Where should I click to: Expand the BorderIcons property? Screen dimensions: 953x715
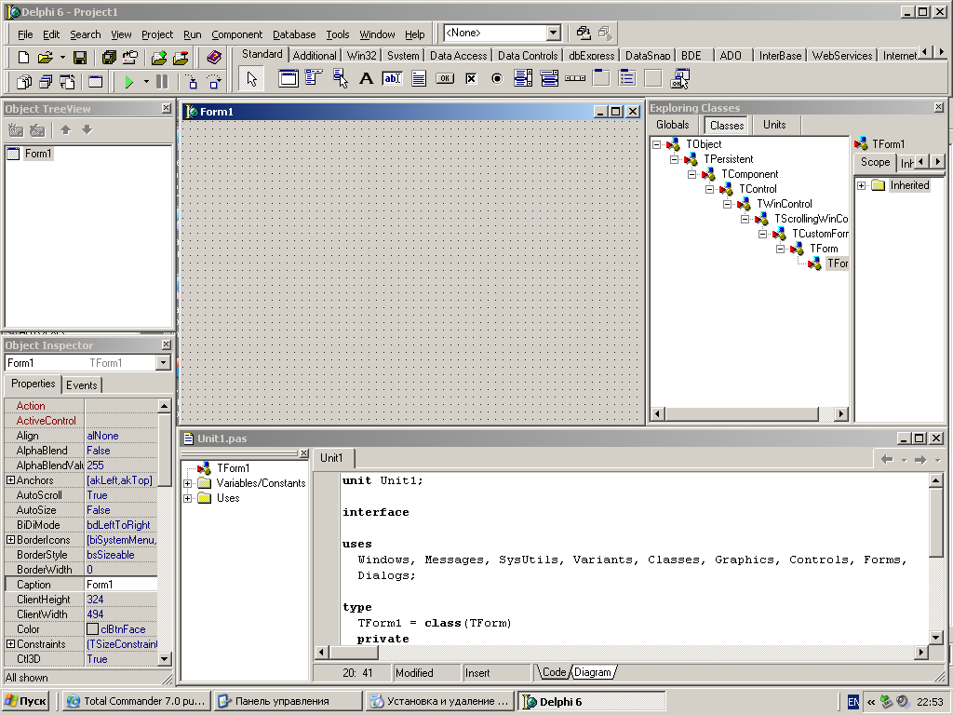tap(10, 540)
